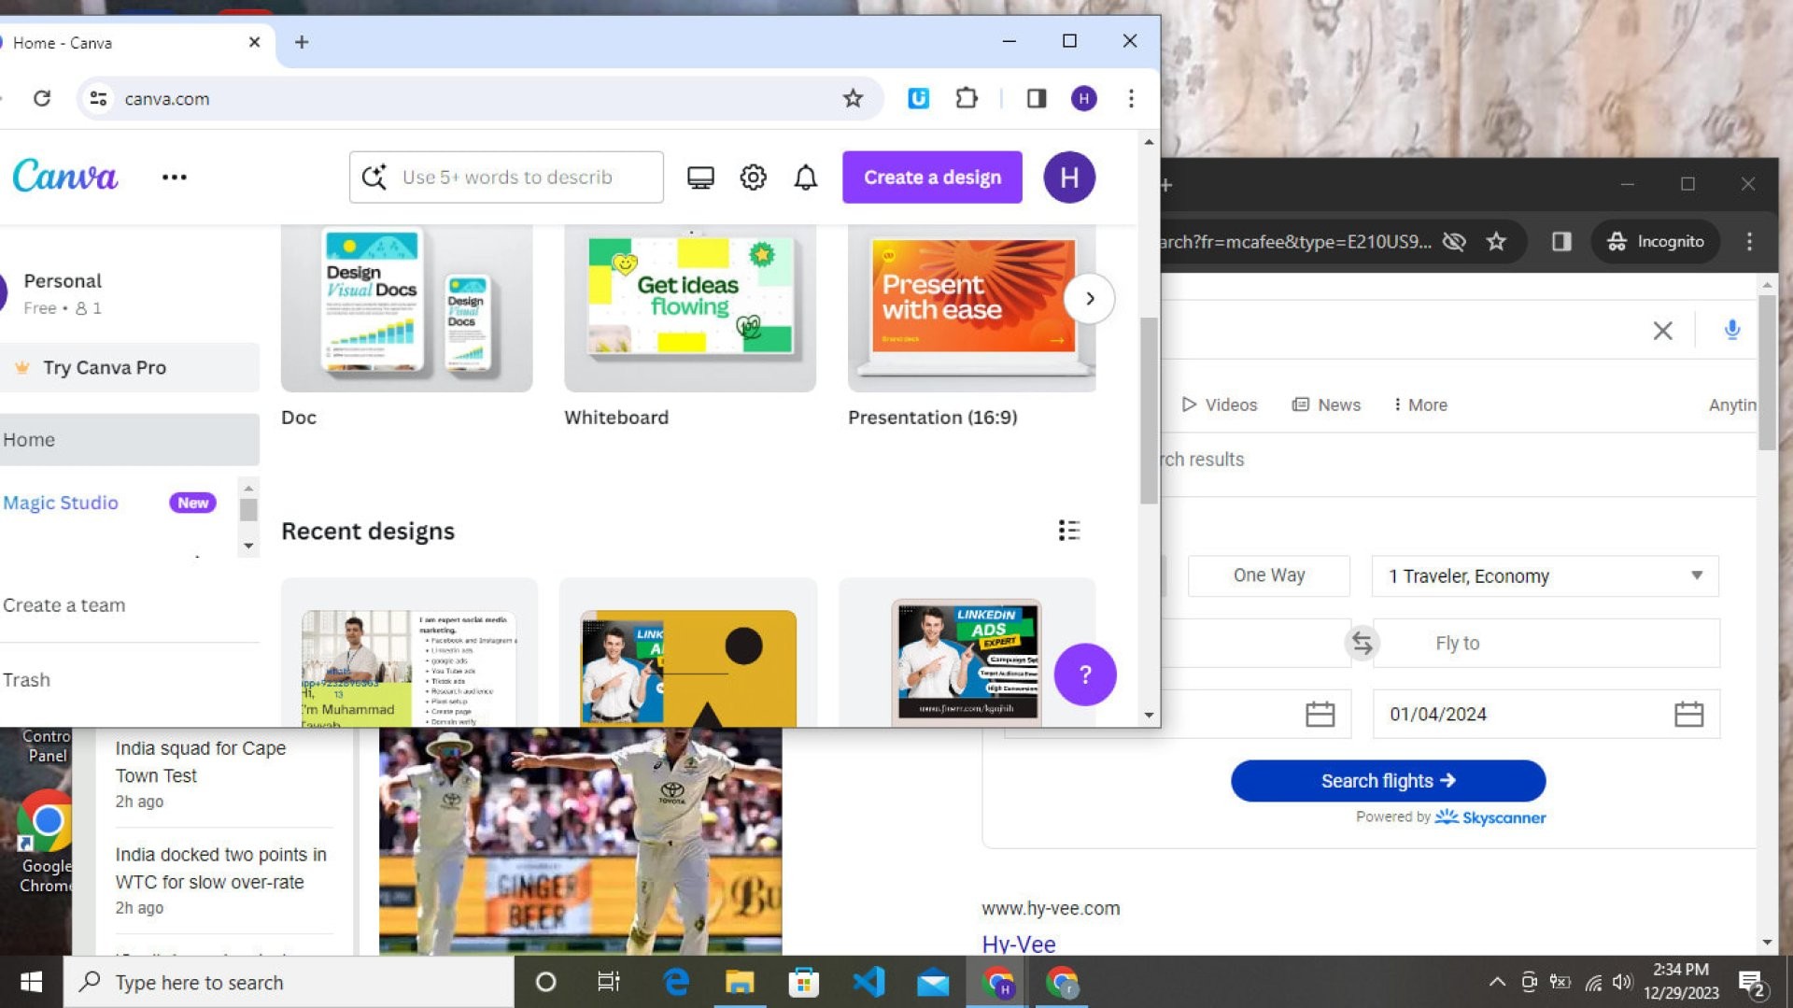Expand the Traveler, Economy dropdown
Viewport: 1793px width, 1008px height.
click(1545, 575)
